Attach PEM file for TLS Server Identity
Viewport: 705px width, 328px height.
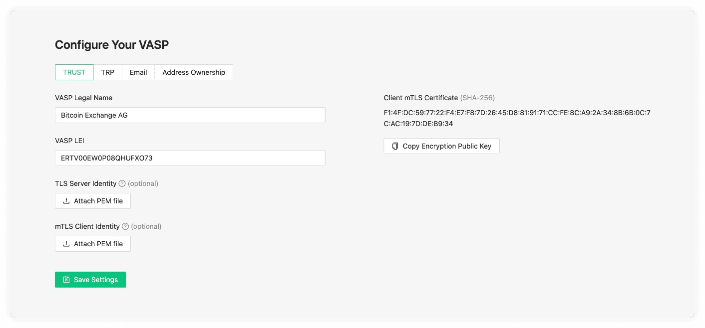92,200
